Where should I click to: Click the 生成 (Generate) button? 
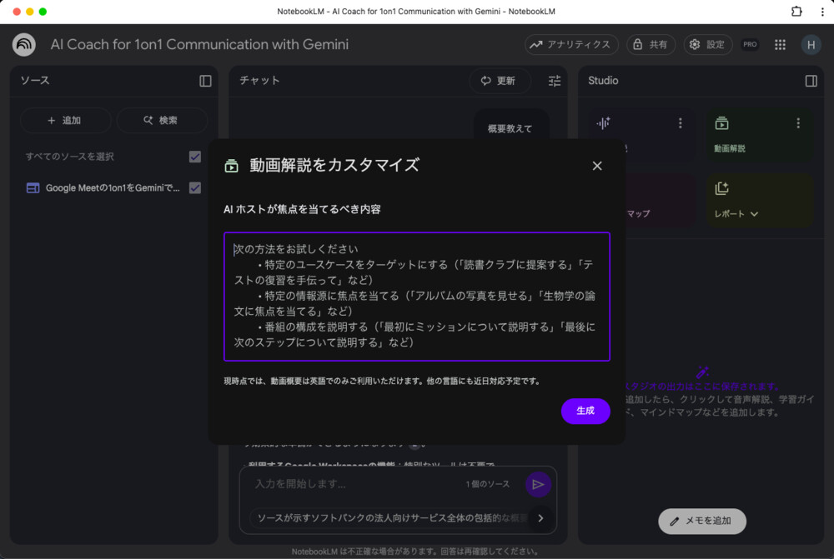[585, 411]
